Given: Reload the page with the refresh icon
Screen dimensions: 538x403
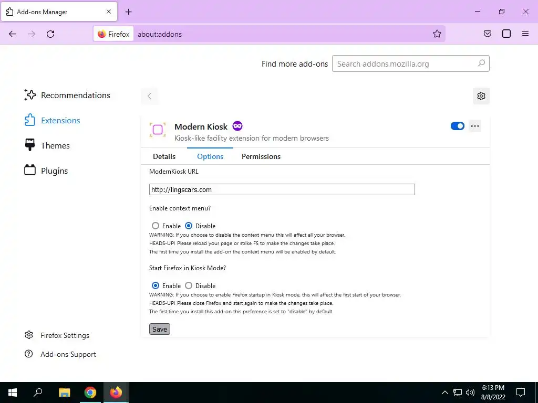Looking at the screenshot, I should click(50, 34).
